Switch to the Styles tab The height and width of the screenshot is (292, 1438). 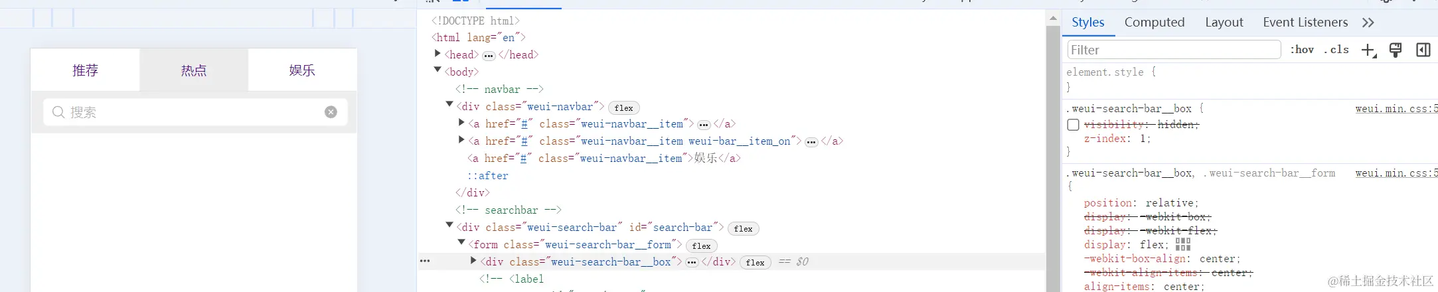coord(1087,23)
